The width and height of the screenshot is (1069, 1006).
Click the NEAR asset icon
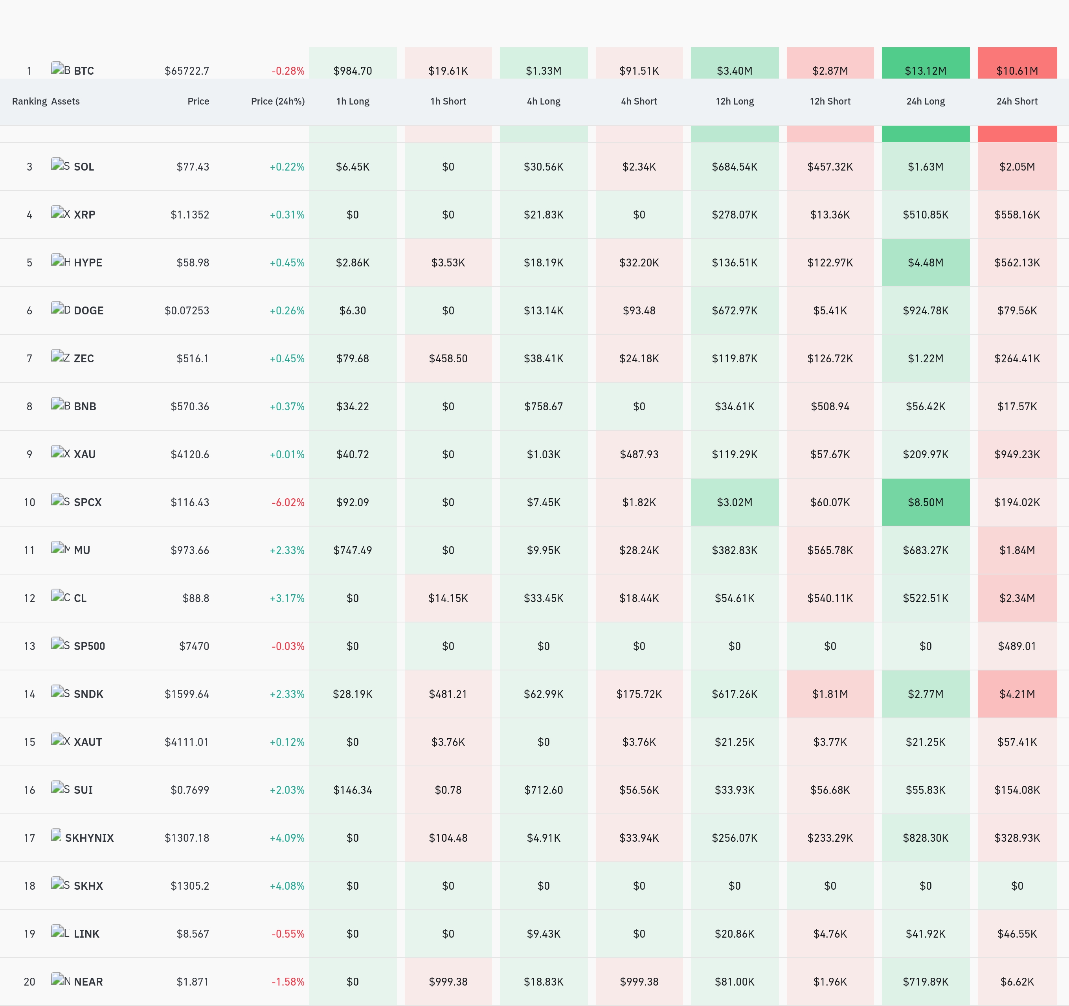(61, 979)
